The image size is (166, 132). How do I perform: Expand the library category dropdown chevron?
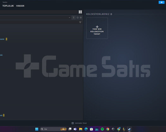(x=70, y=18)
